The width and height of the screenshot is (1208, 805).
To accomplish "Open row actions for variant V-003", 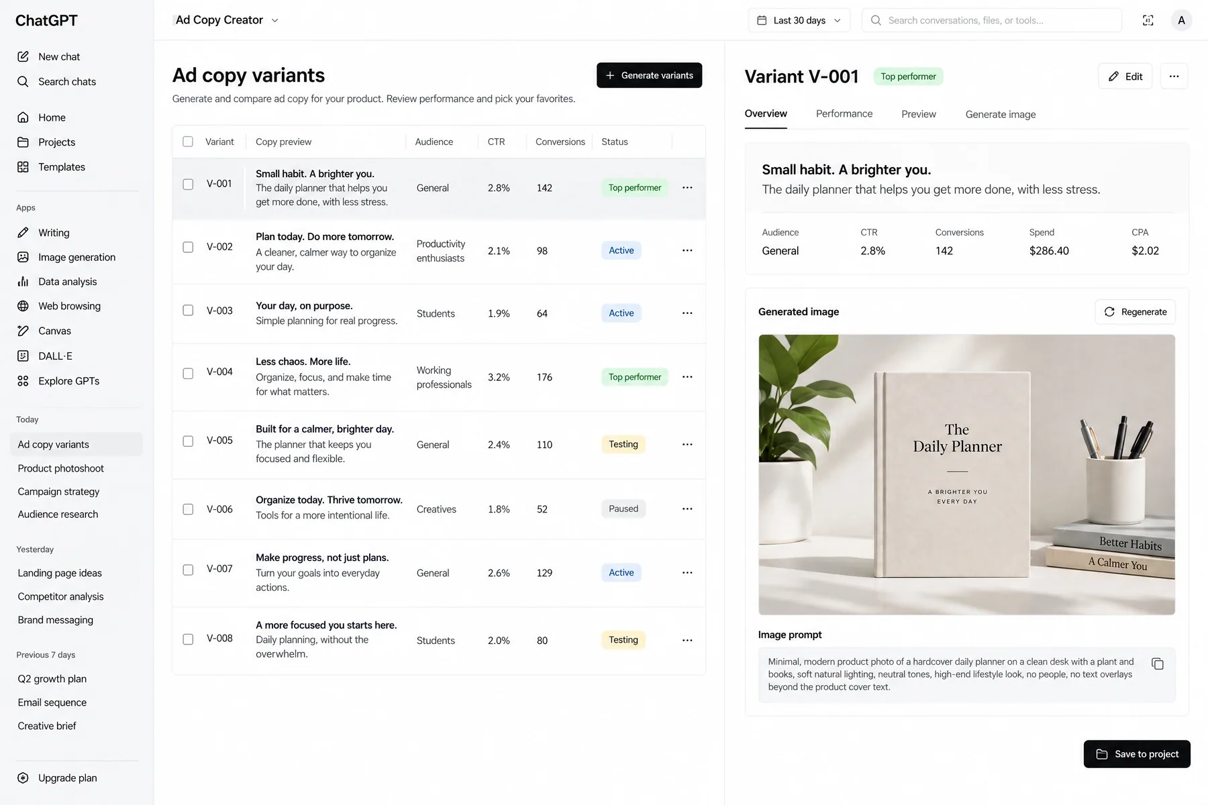I will click(687, 313).
